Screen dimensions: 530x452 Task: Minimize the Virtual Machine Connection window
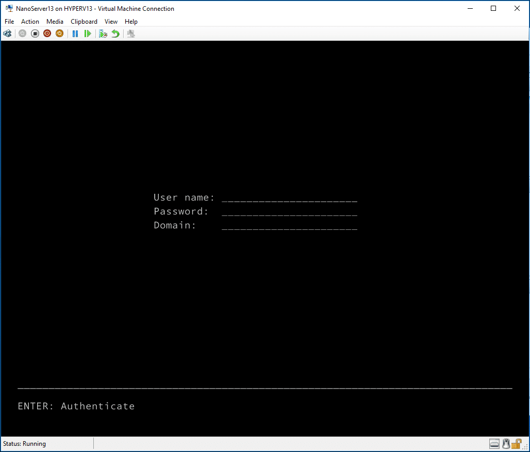click(470, 8)
